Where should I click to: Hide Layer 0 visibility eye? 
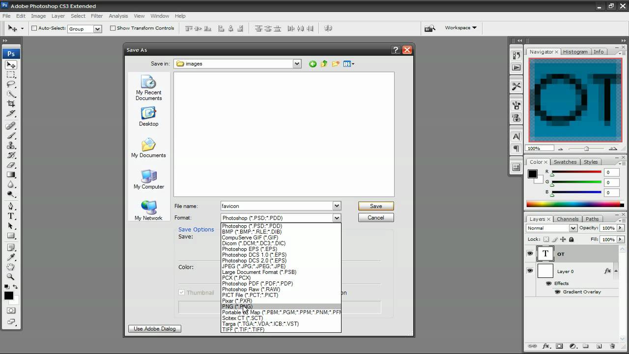(x=530, y=271)
